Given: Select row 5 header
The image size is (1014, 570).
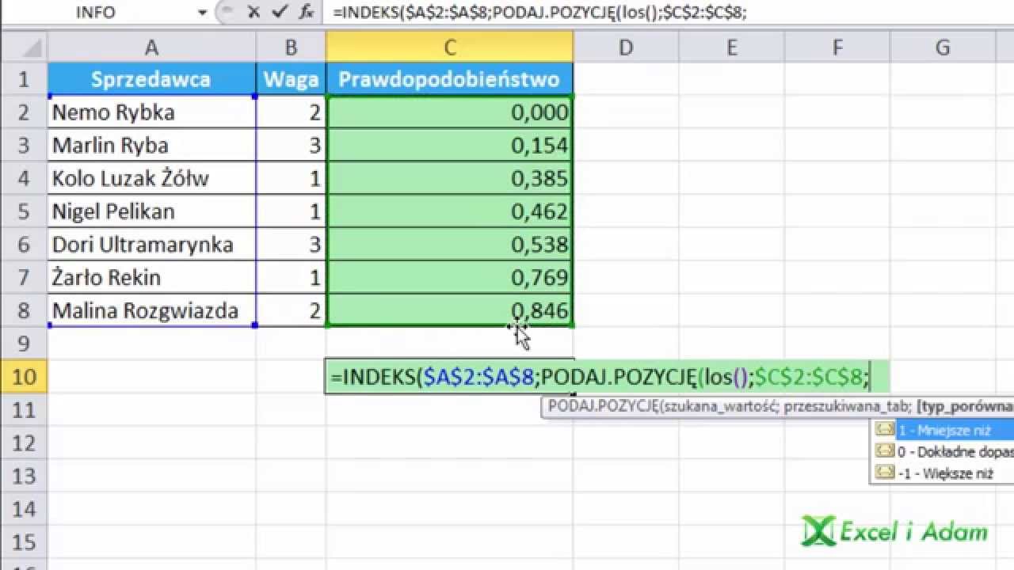Looking at the screenshot, I should click(24, 211).
